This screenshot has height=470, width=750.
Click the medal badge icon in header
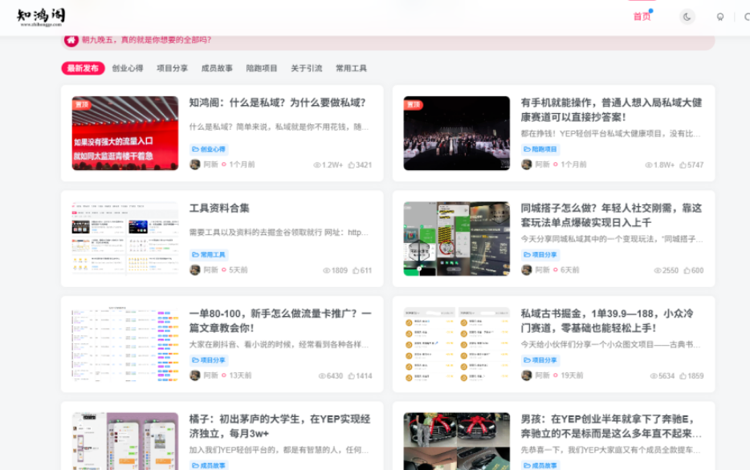[x=719, y=17]
